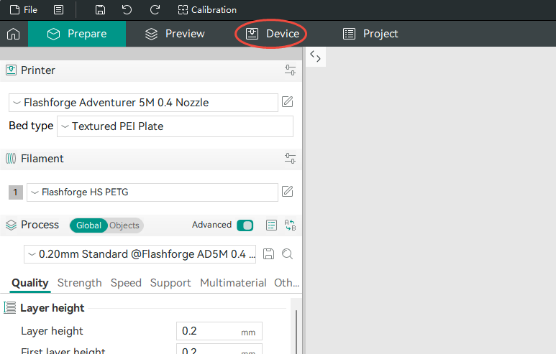The width and height of the screenshot is (556, 354).
Task: Open the Textured PEI Plate bed type dropdown
Action: (x=176, y=126)
